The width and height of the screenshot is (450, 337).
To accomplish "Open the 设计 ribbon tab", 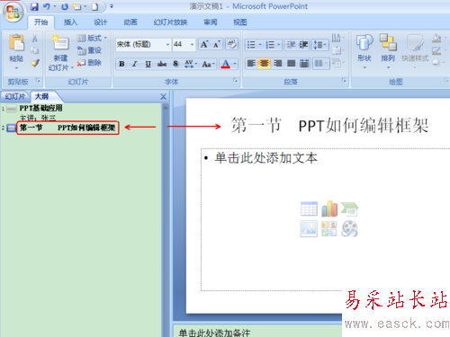I will point(101,22).
